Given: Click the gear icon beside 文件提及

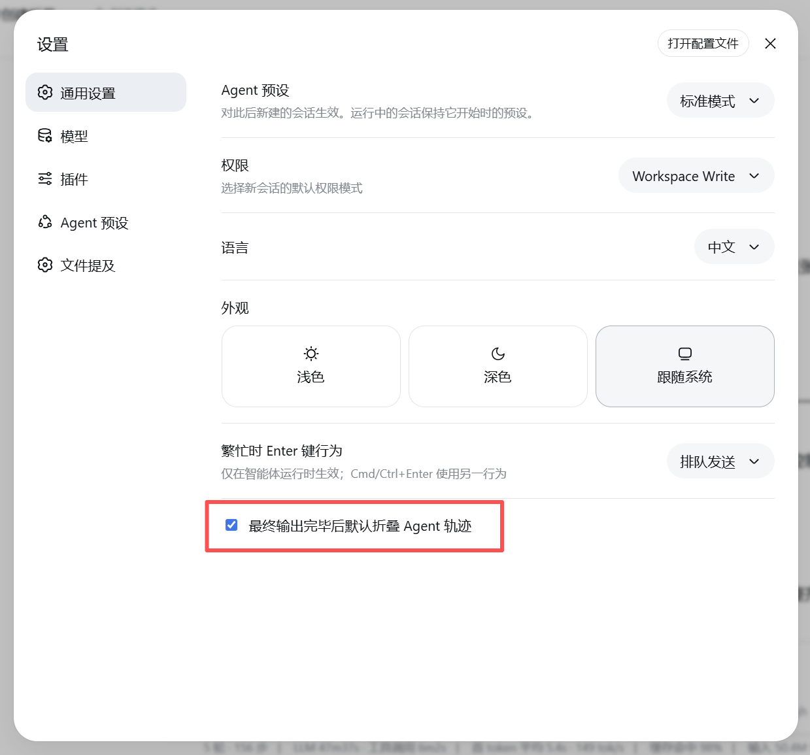Looking at the screenshot, I should click(45, 265).
